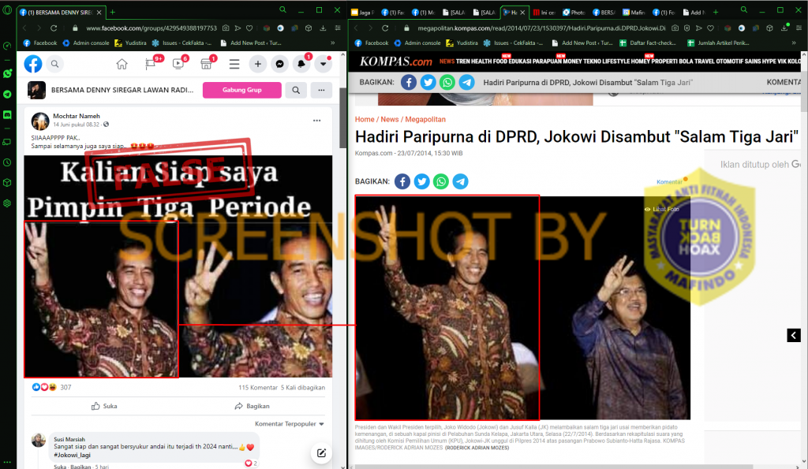
Task: Open the Opera menu logo
Action: [x=7, y=9]
